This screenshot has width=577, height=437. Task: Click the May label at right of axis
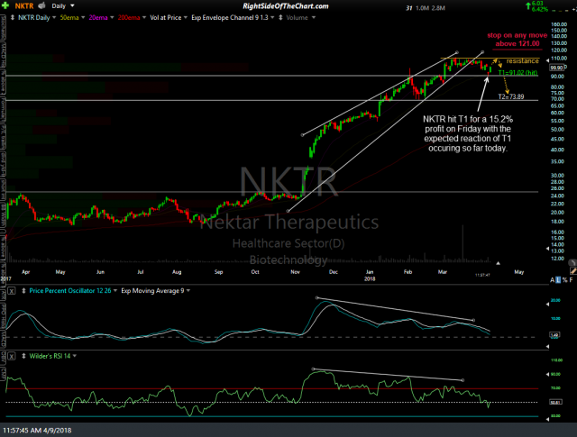point(519,272)
